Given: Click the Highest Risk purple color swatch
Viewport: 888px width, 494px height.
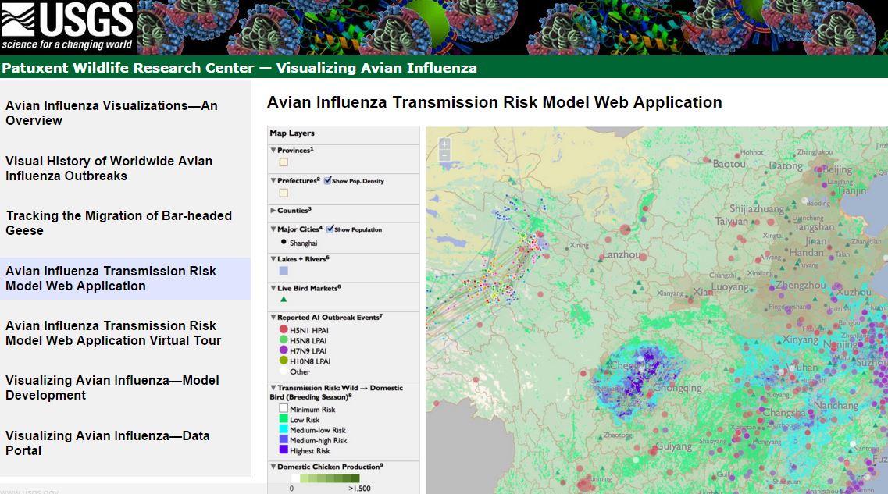Looking at the screenshot, I should 283,450.
